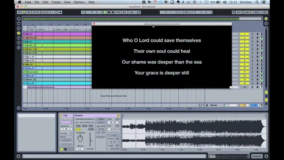Stop playback with the Stop button
Image resolution: width=284 pixels, height=160 pixels.
(x=109, y=12)
